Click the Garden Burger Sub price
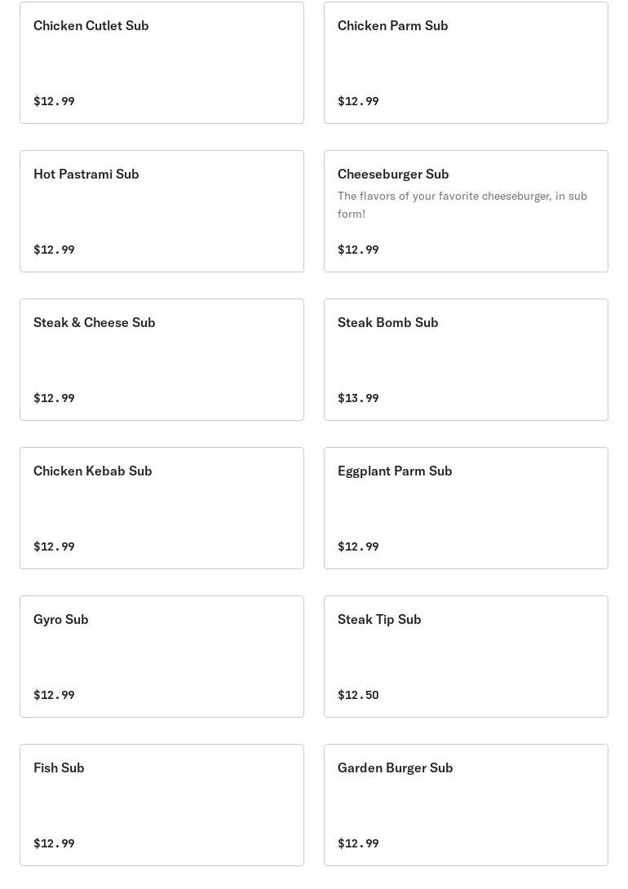Viewport: 628px width, 889px height. tap(358, 843)
